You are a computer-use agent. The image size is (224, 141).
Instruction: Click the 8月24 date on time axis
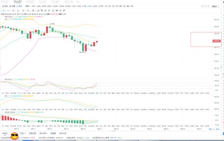(x=149, y=129)
